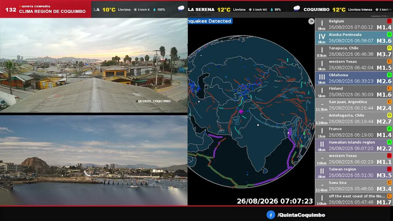The height and width of the screenshot is (221, 393).
Task: Select the Oklahoma earthquake entry
Action: pyautogui.click(x=354, y=78)
